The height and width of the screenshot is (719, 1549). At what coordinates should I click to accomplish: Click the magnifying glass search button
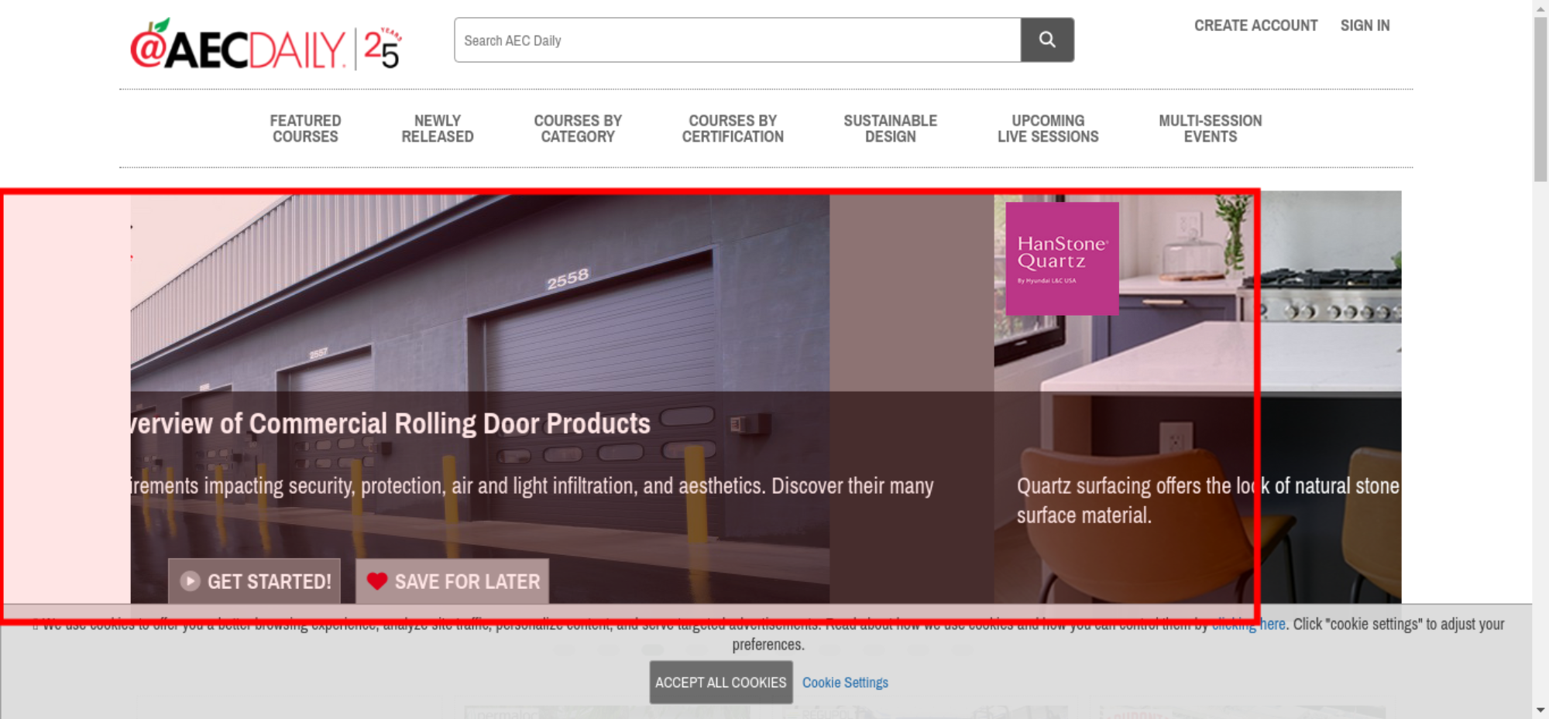click(1046, 39)
